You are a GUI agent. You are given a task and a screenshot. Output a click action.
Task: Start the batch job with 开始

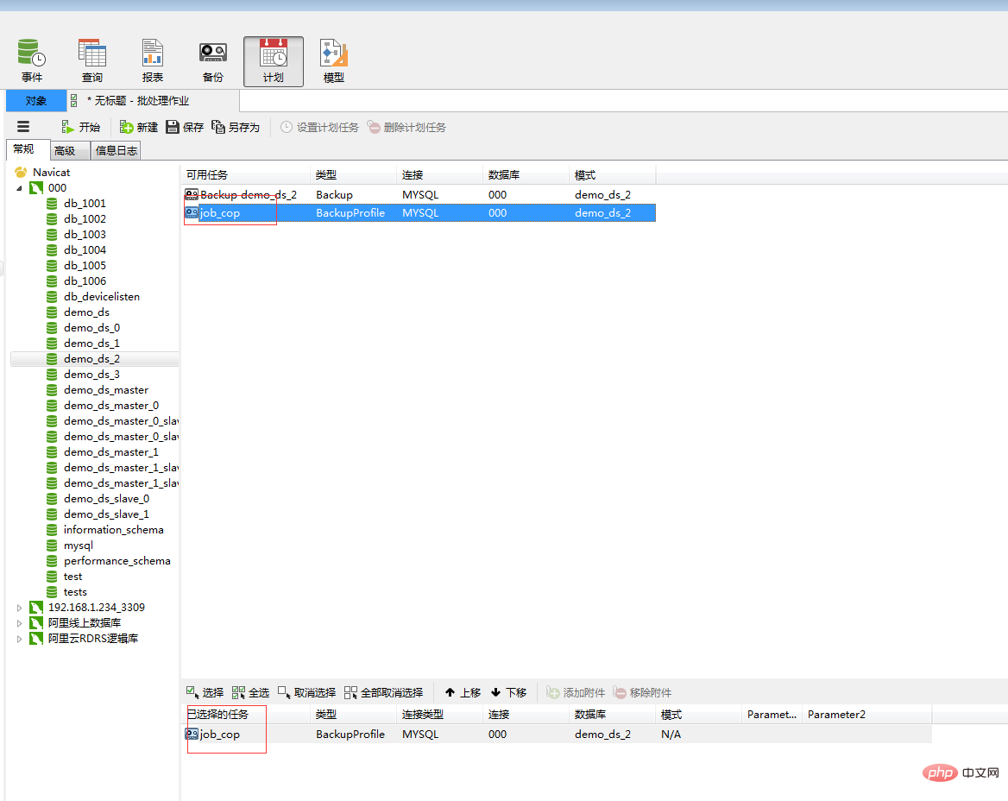tap(81, 127)
